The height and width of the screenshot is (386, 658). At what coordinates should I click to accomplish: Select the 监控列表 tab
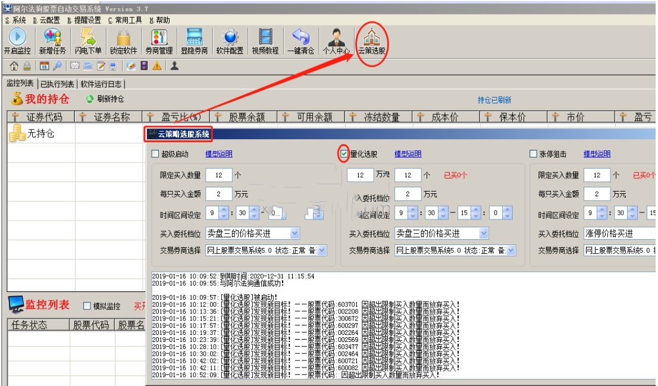coord(20,83)
